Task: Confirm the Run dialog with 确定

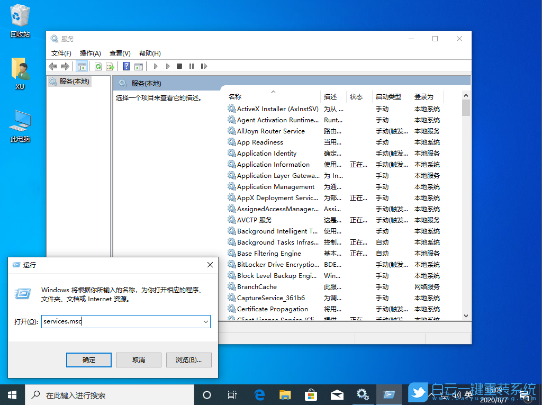Action: pos(88,359)
